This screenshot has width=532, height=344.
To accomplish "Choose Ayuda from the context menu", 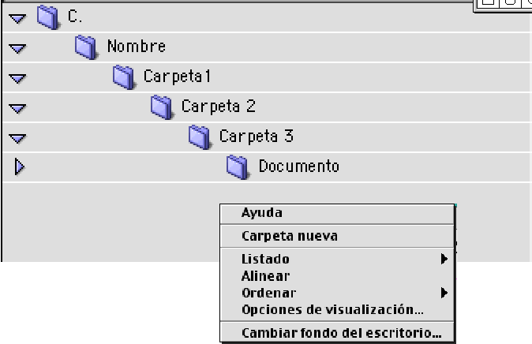I will (x=262, y=213).
